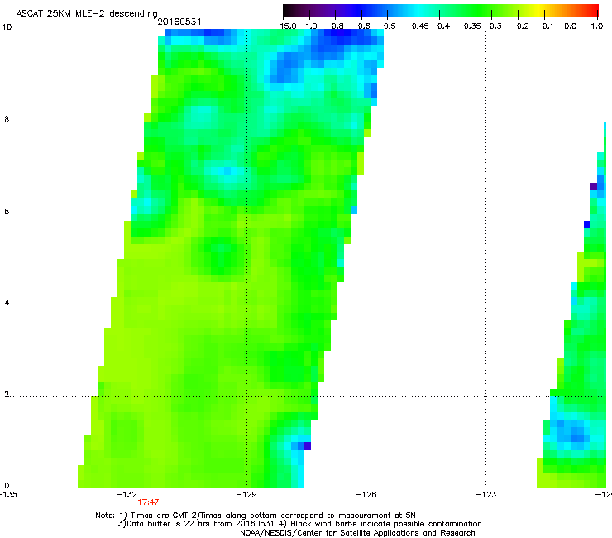This screenshot has width=612, height=538.
Task: Click the '-0.35' color scale label
Action: [470, 26]
